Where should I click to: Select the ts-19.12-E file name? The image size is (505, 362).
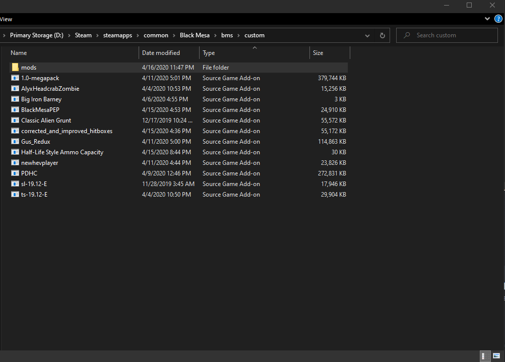coord(34,195)
